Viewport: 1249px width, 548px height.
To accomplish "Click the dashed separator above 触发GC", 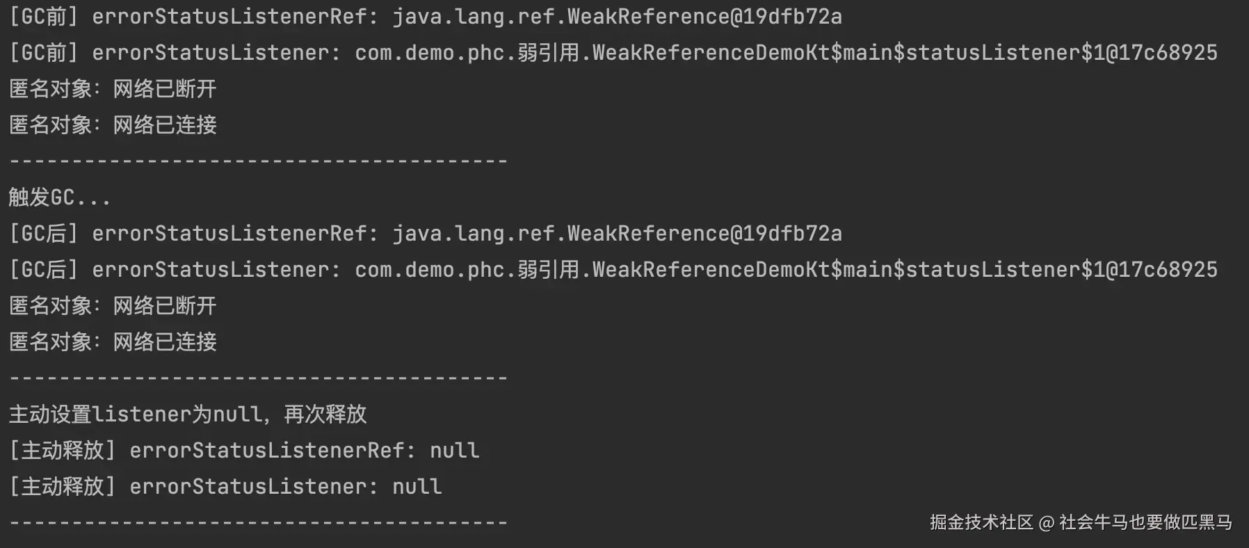I will [x=258, y=162].
